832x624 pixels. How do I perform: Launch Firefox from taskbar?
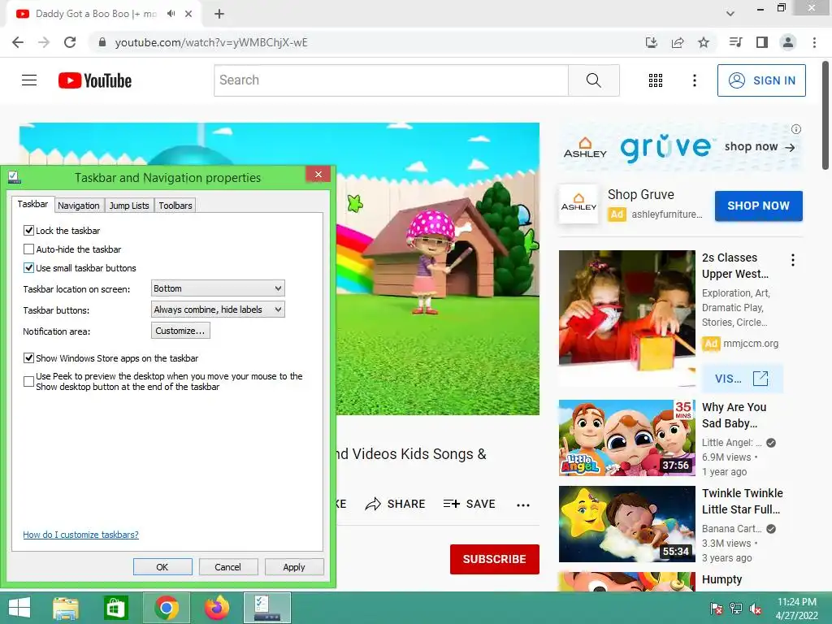pyautogui.click(x=216, y=608)
